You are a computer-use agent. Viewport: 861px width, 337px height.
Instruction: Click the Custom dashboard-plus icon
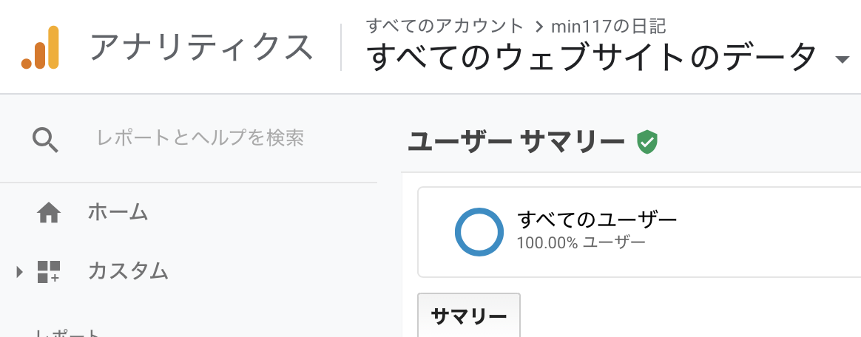[x=49, y=271]
